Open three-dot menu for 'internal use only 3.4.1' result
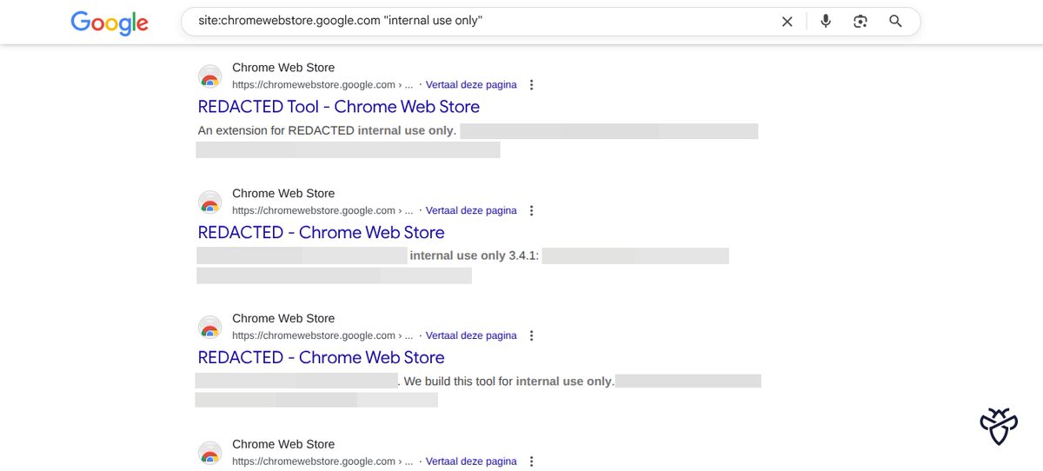 [x=532, y=210]
